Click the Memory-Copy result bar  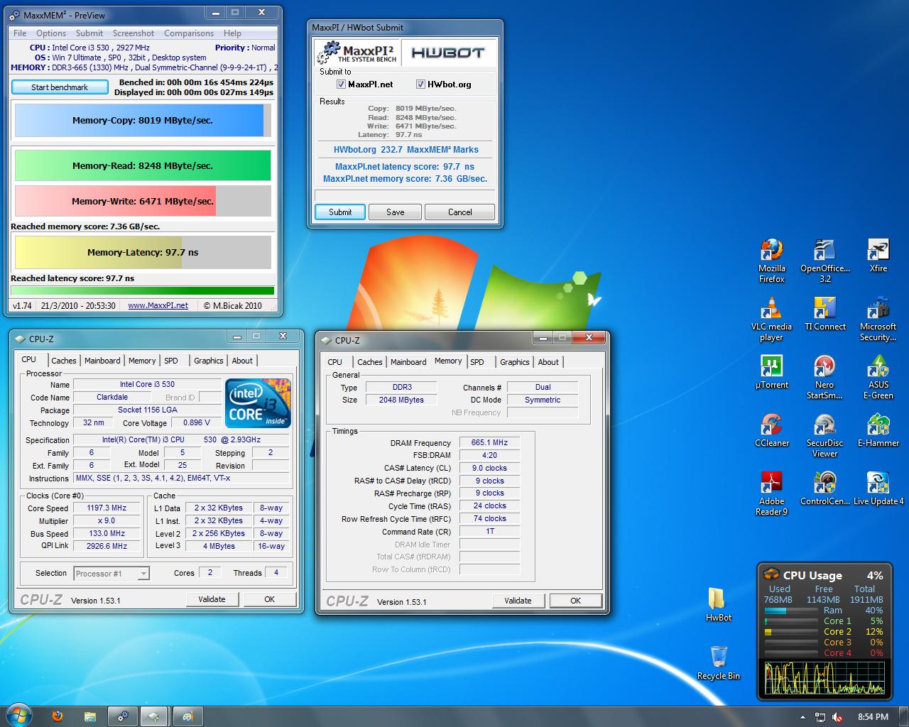143,121
